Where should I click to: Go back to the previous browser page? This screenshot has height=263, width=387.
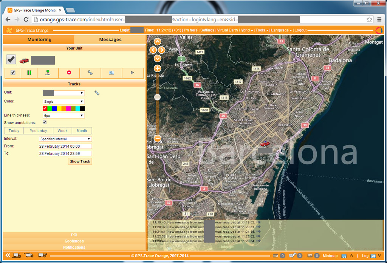click(x=8, y=20)
